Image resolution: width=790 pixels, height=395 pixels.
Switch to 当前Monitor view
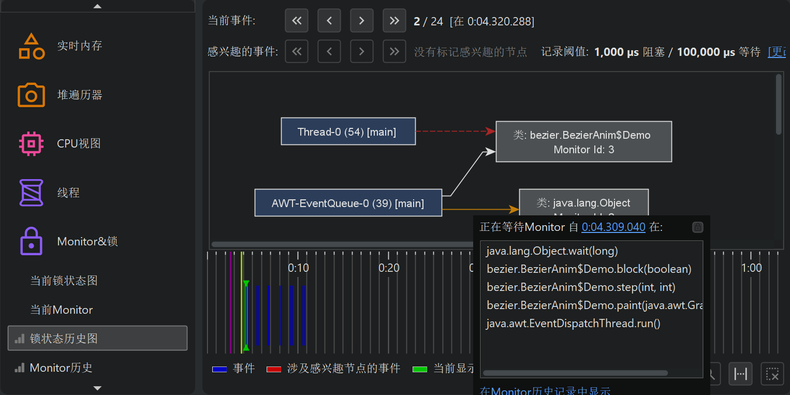[61, 310]
